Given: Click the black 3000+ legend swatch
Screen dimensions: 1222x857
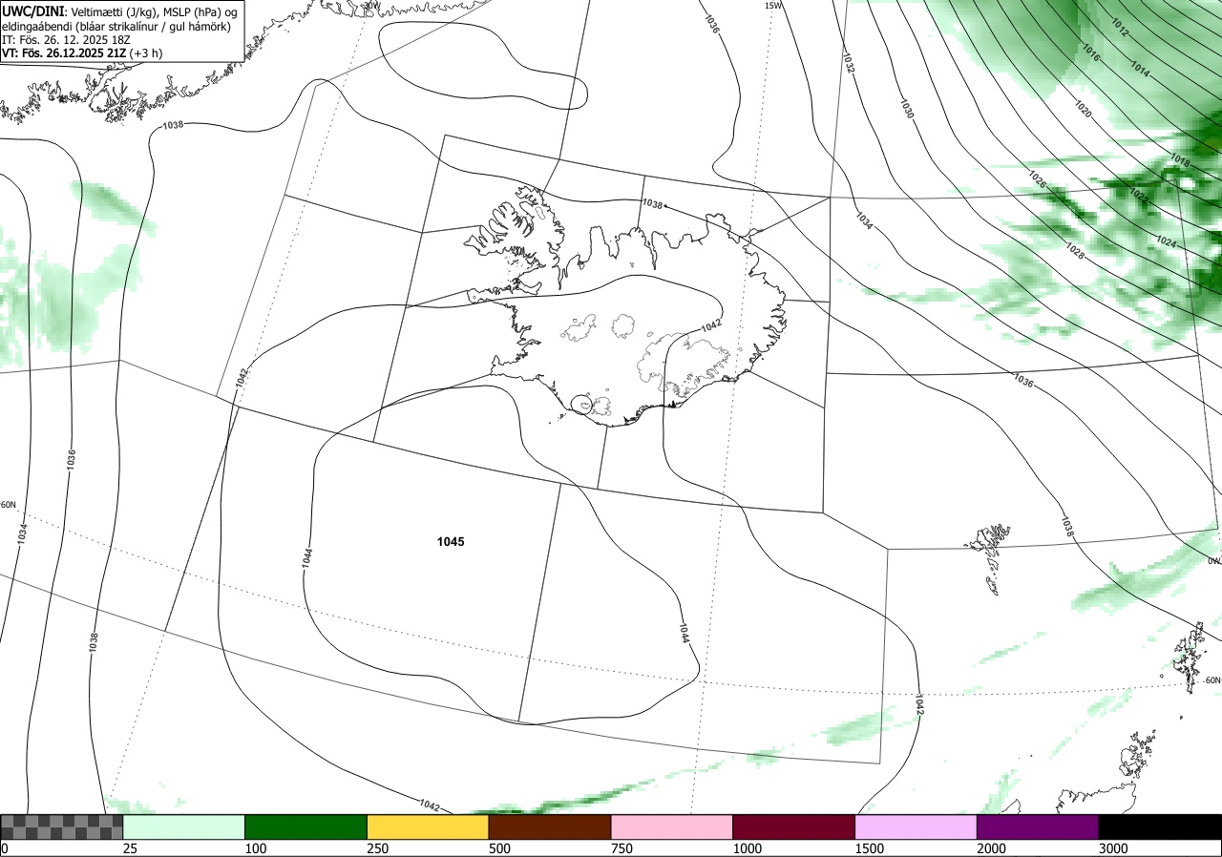Looking at the screenshot, I should 1160,826.
